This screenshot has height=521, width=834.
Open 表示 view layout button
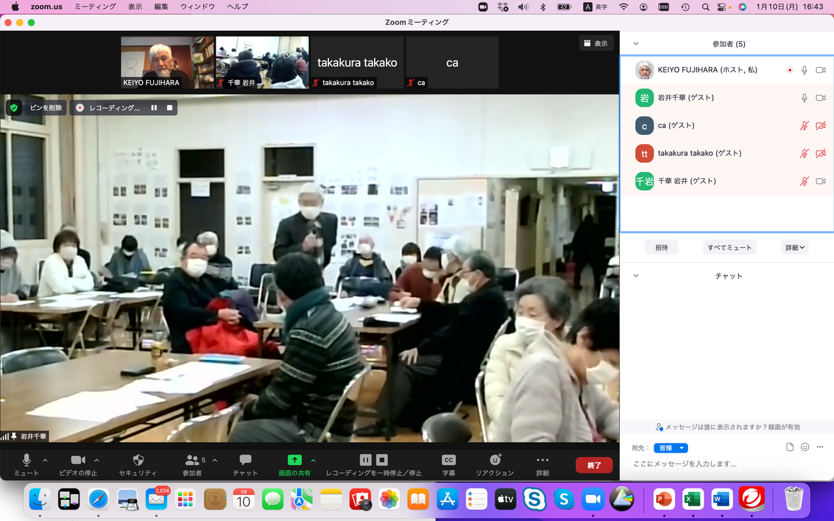click(596, 43)
